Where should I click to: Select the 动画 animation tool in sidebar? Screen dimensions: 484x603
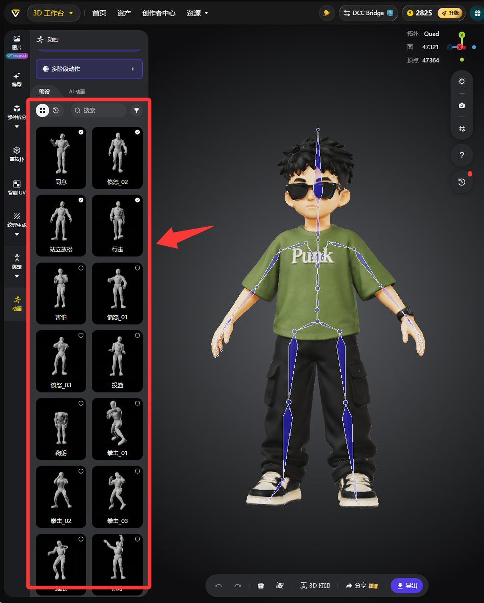(17, 303)
